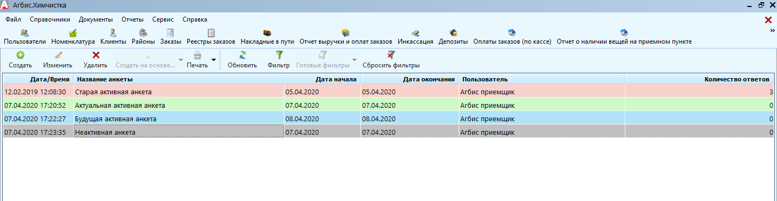Sort by the Название анкеты column header
777x201 pixels.
179,79
